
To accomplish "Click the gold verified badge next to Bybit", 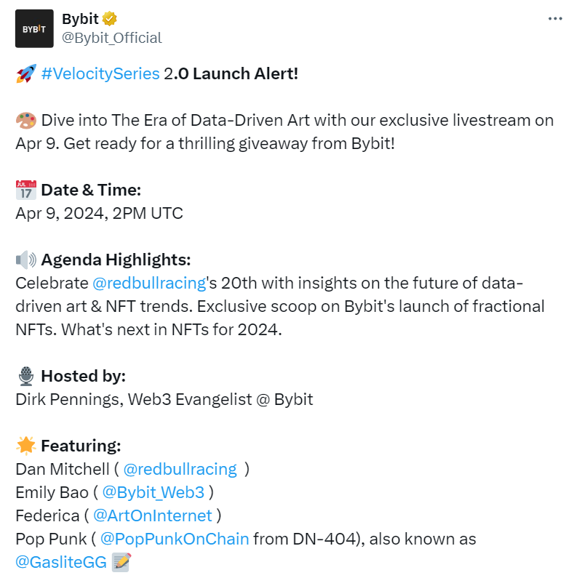I will [x=111, y=19].
